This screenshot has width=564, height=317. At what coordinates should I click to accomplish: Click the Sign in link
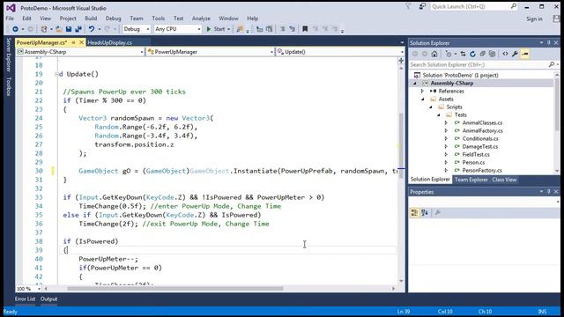click(534, 19)
